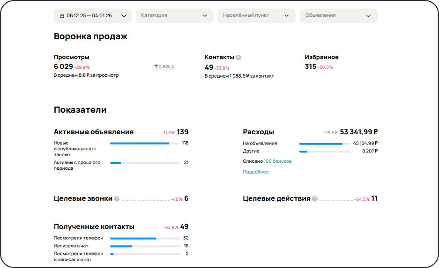
Task: Click help icon beside Целевые действия
Action: coord(315,199)
